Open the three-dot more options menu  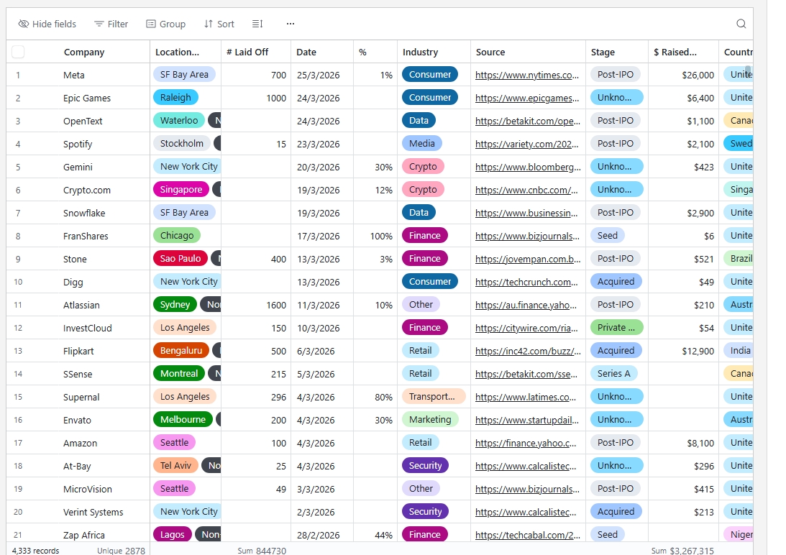[291, 24]
